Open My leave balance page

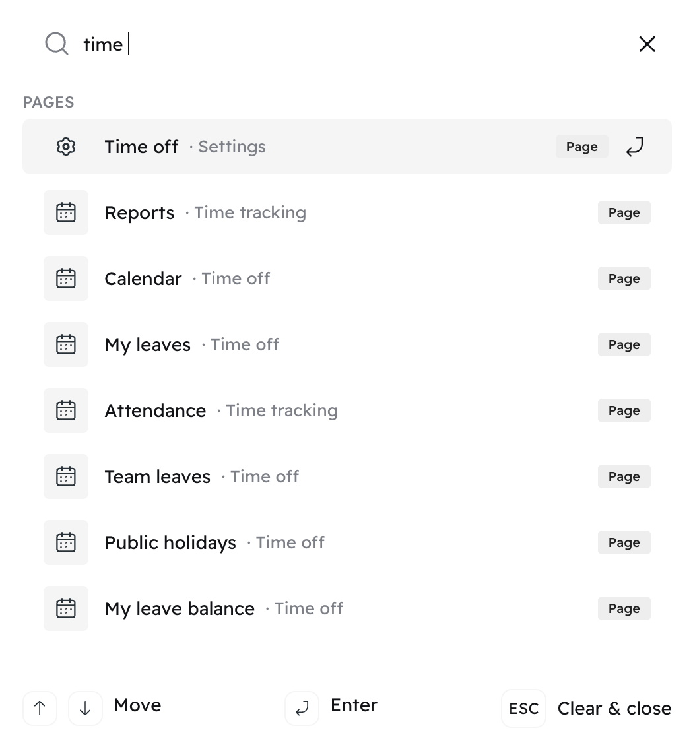pyautogui.click(x=347, y=608)
